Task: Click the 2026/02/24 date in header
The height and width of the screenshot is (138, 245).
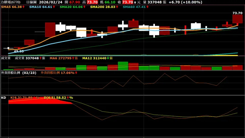Action: (x=51, y=2)
